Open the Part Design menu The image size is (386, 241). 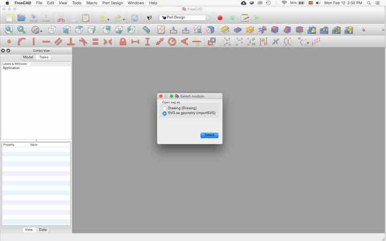(x=113, y=3)
